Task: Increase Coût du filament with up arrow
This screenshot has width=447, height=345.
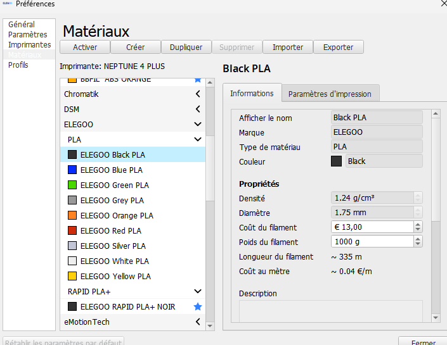Action: tap(418, 224)
